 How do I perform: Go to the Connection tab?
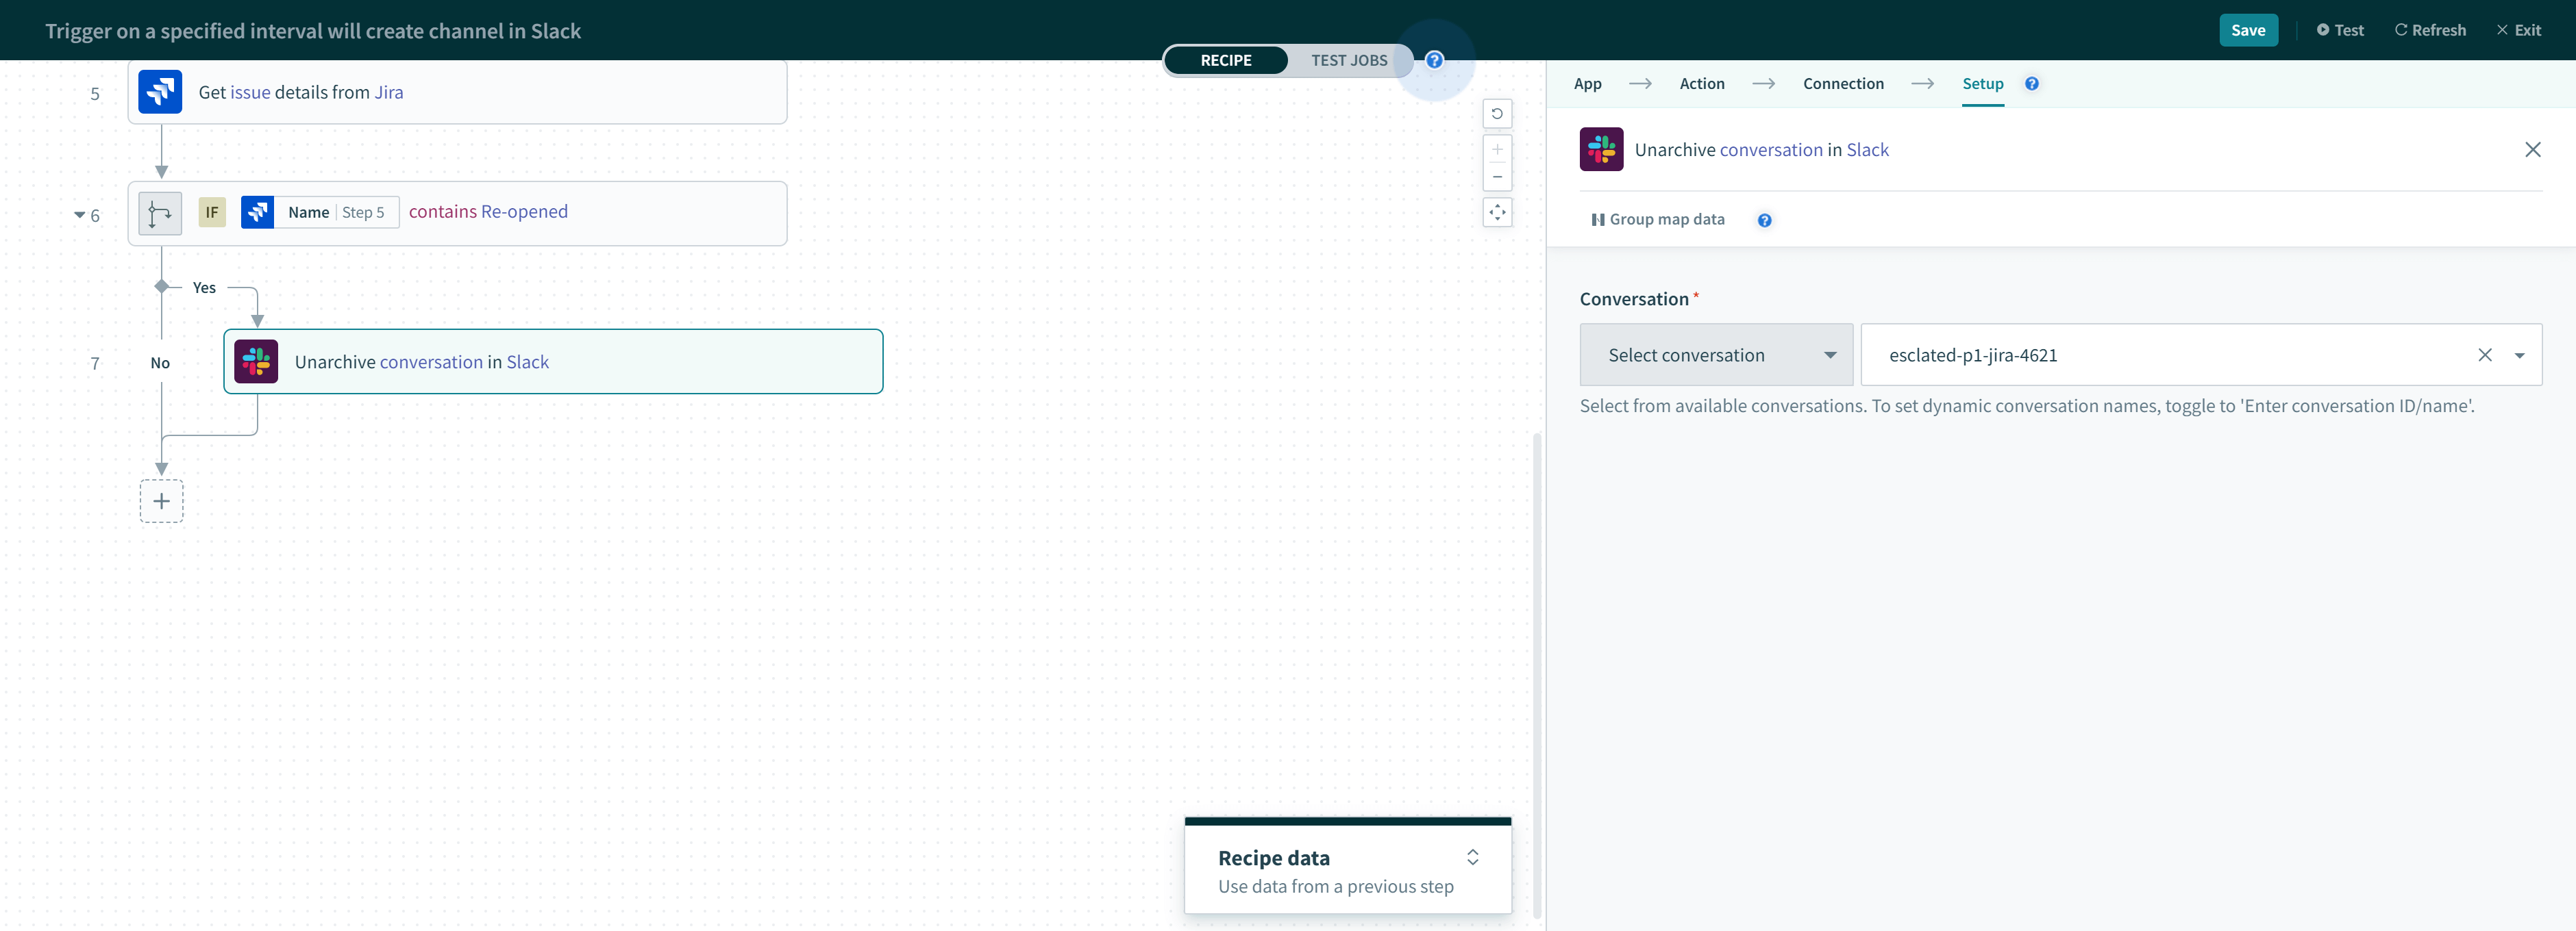pos(1842,84)
